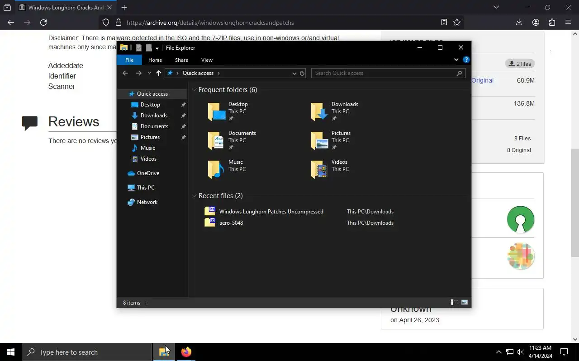Viewport: 579px width, 361px height.
Task: Open the View ribbon tab
Action: pos(207,60)
